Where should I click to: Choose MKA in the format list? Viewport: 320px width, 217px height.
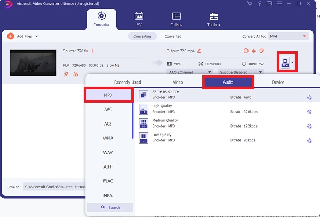108,195
